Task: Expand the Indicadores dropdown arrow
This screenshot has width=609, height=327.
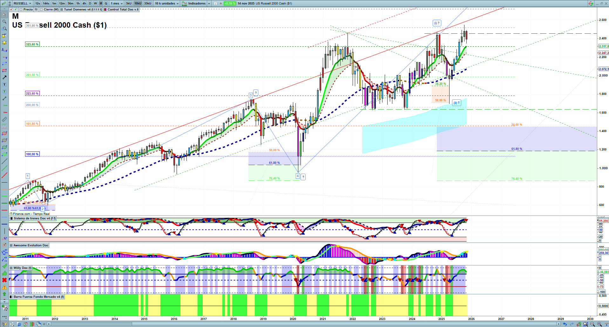Action: click(x=209, y=3)
